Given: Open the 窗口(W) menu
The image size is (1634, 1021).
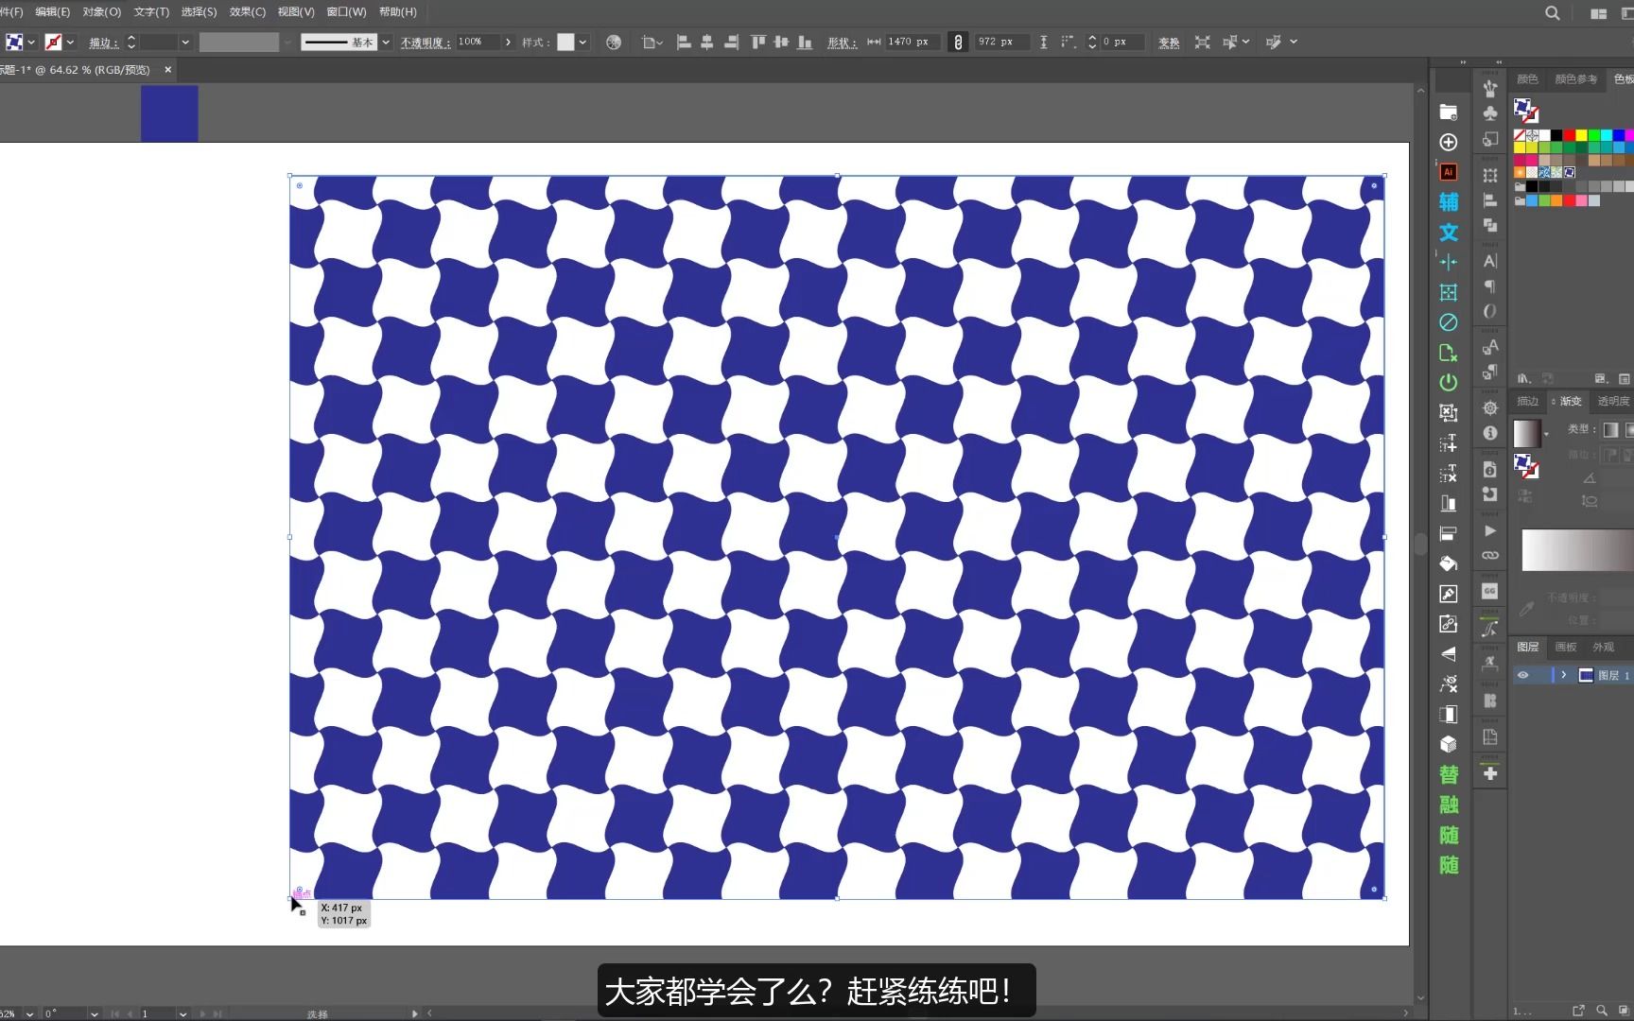Looking at the screenshot, I should [346, 12].
